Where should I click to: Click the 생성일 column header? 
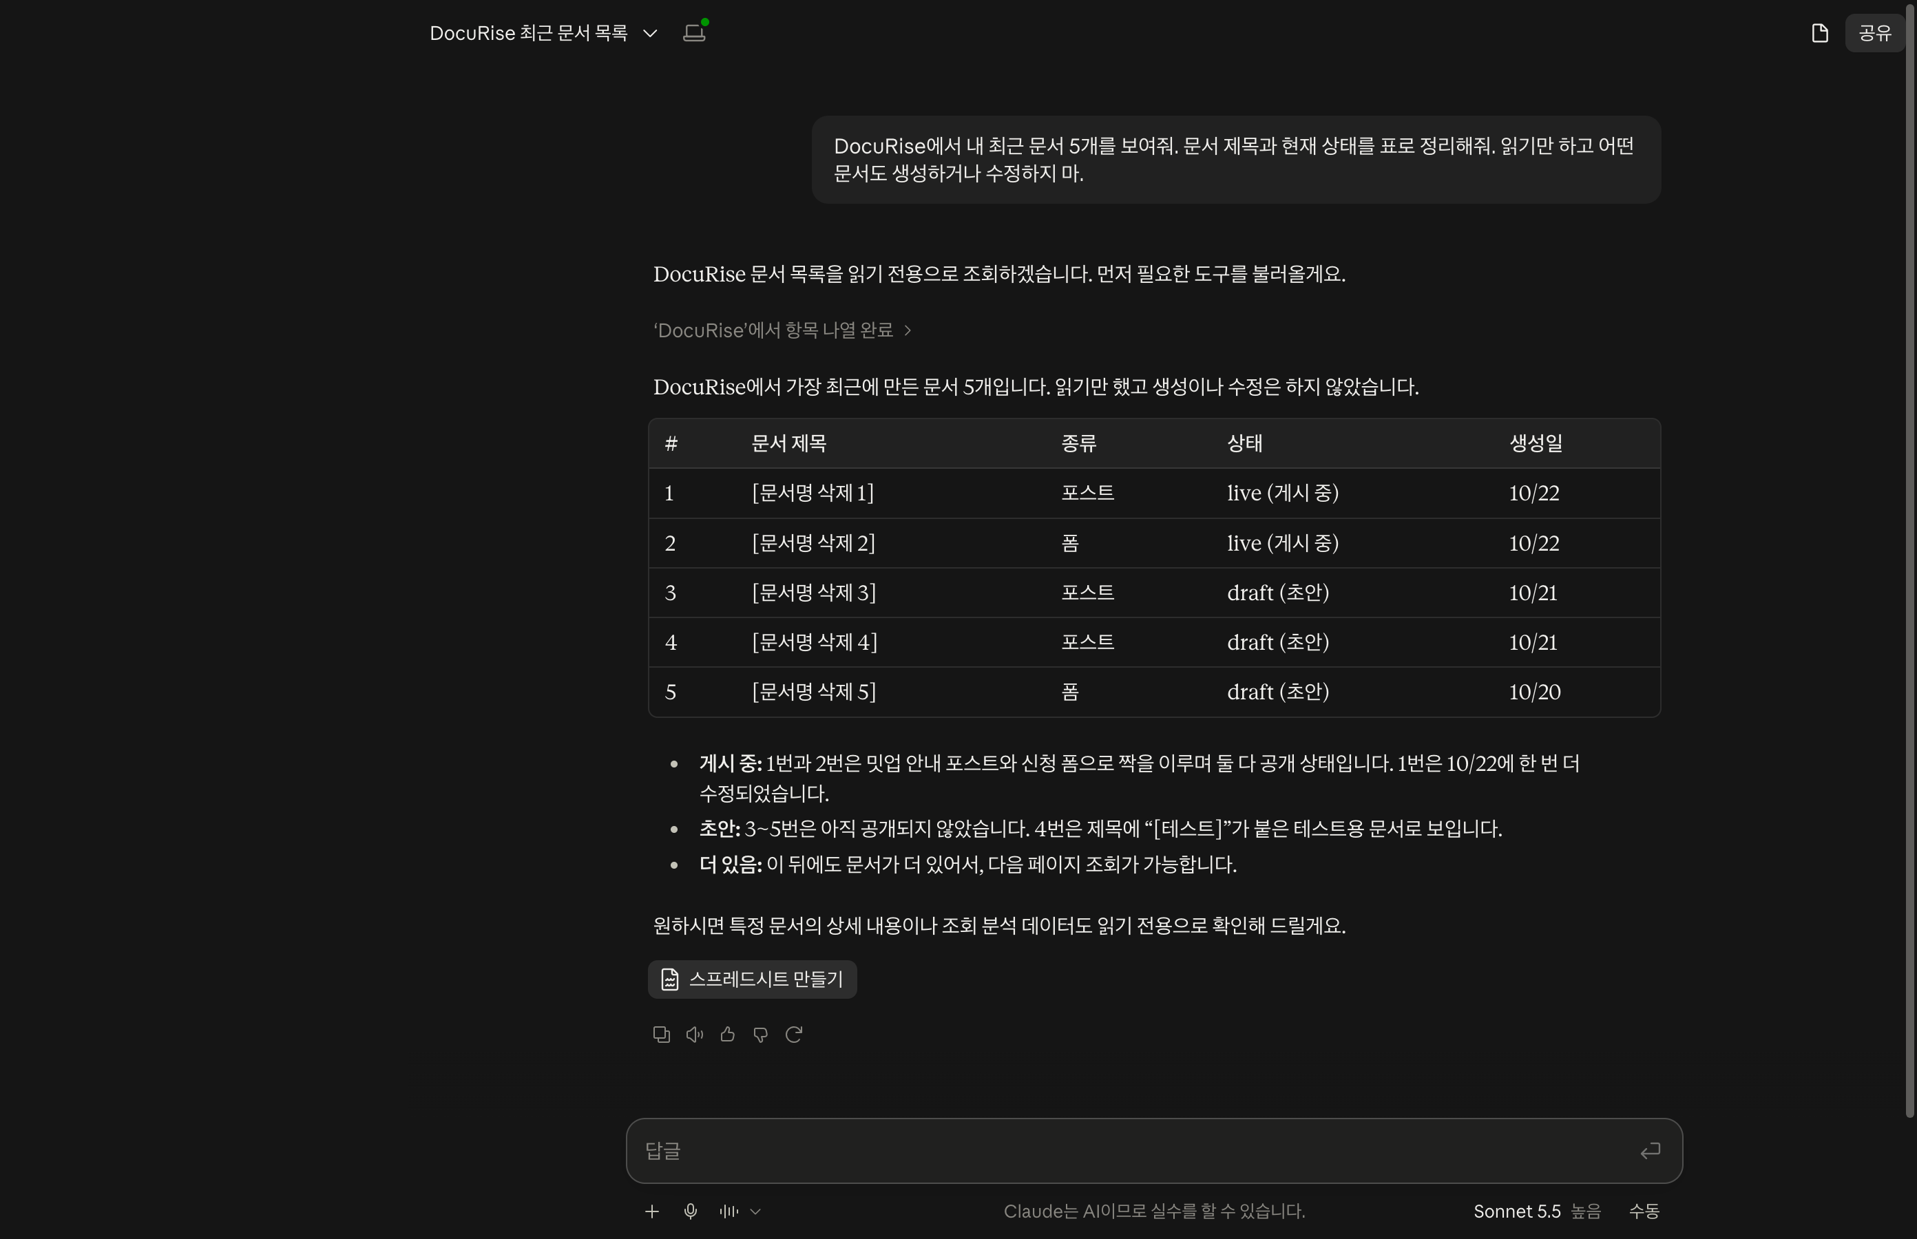(x=1536, y=443)
